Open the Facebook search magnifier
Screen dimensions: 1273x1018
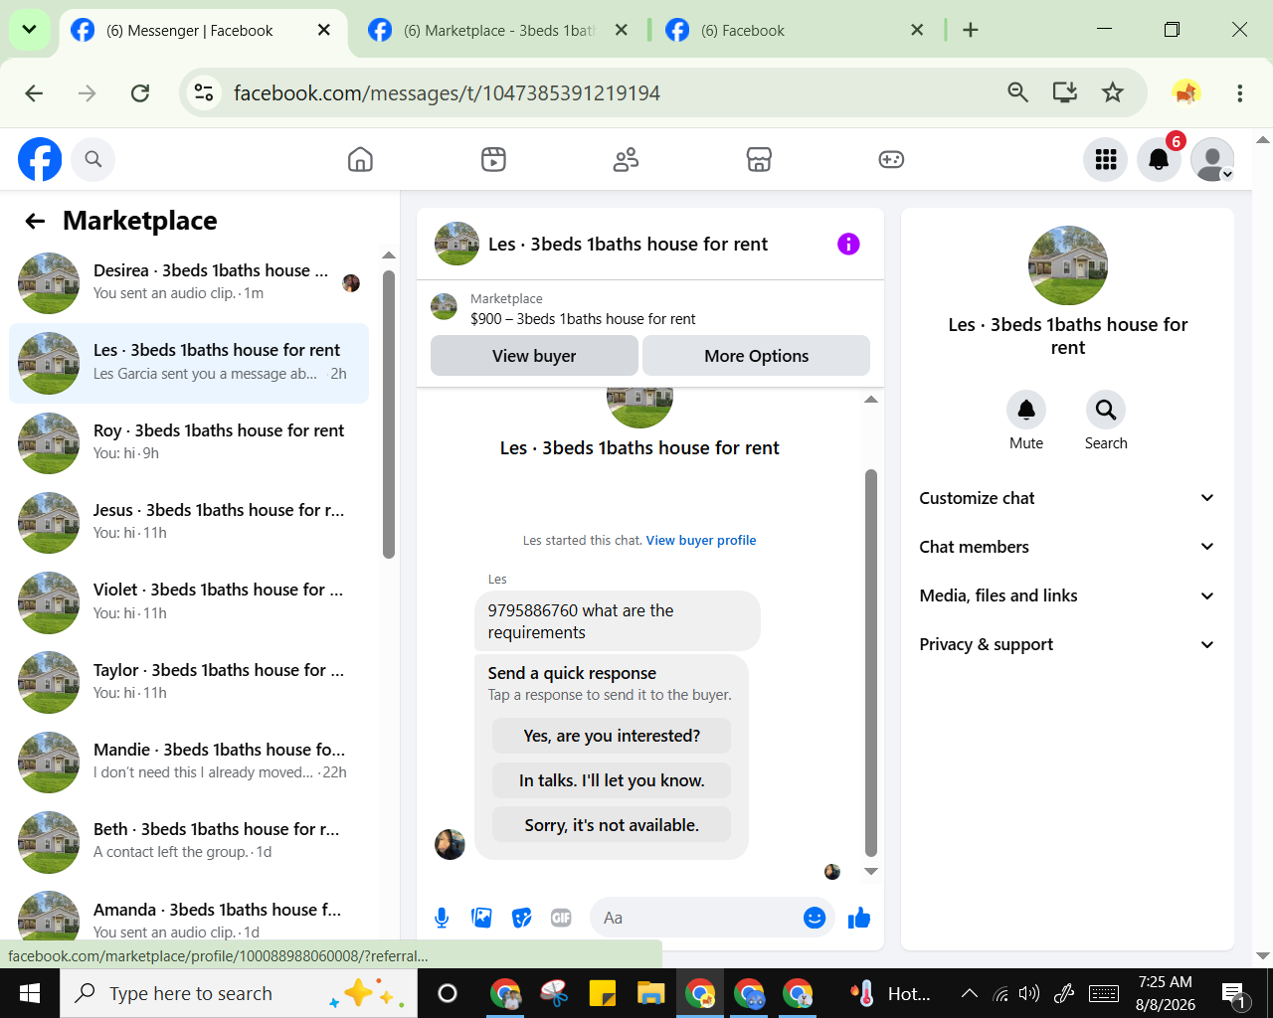(93, 159)
